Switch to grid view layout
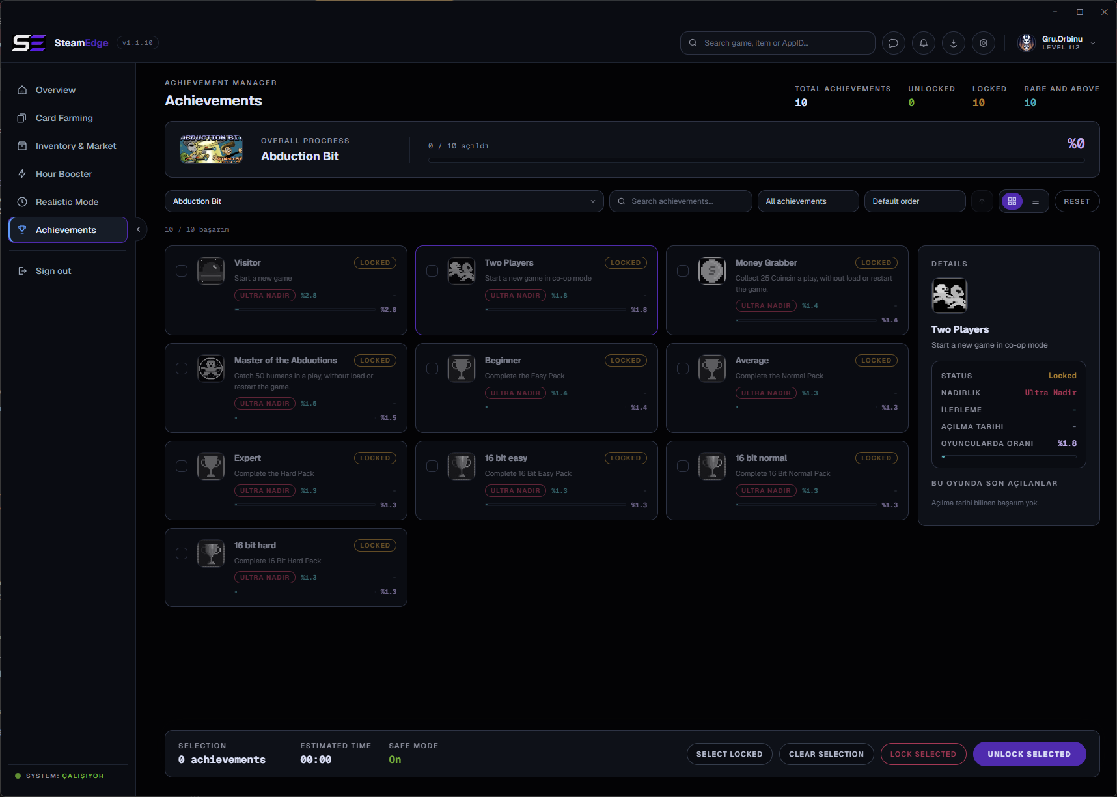Image resolution: width=1117 pixels, height=797 pixels. (x=1012, y=201)
